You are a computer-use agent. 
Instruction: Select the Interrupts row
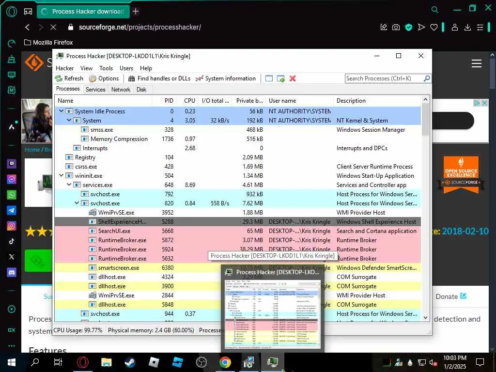(237, 148)
